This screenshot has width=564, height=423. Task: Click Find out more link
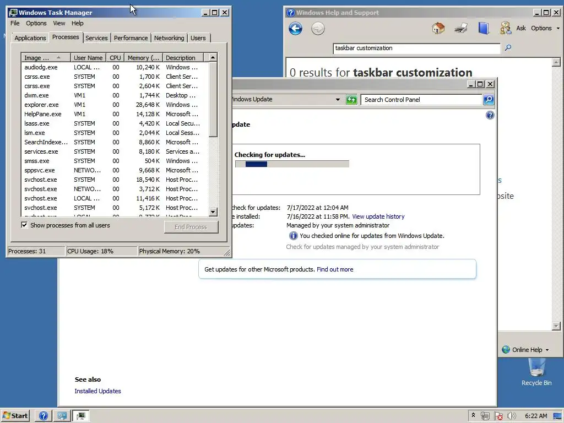click(x=335, y=269)
